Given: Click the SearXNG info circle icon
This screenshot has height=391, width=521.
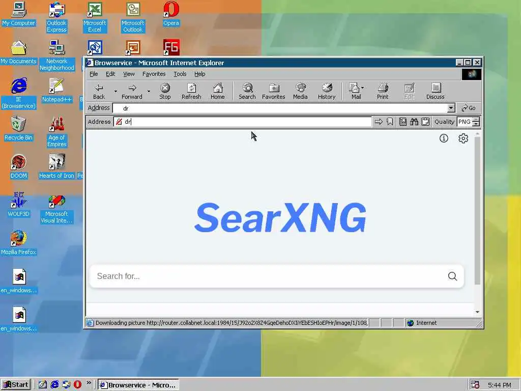Looking at the screenshot, I should (444, 138).
